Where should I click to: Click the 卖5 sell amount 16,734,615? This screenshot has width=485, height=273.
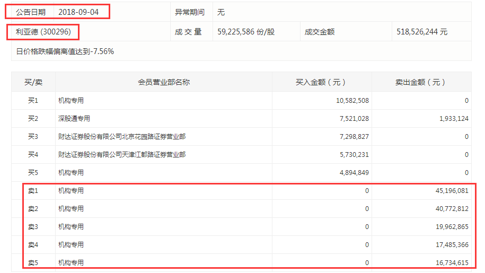[452, 263]
